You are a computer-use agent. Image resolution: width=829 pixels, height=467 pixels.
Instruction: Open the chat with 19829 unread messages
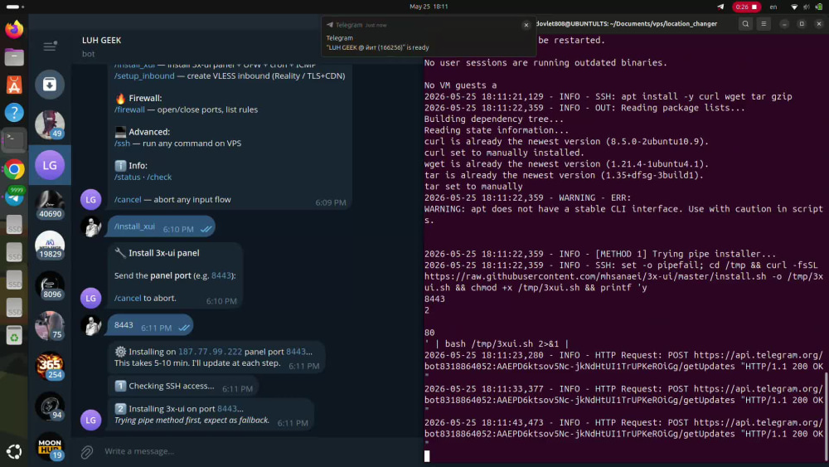(50, 246)
